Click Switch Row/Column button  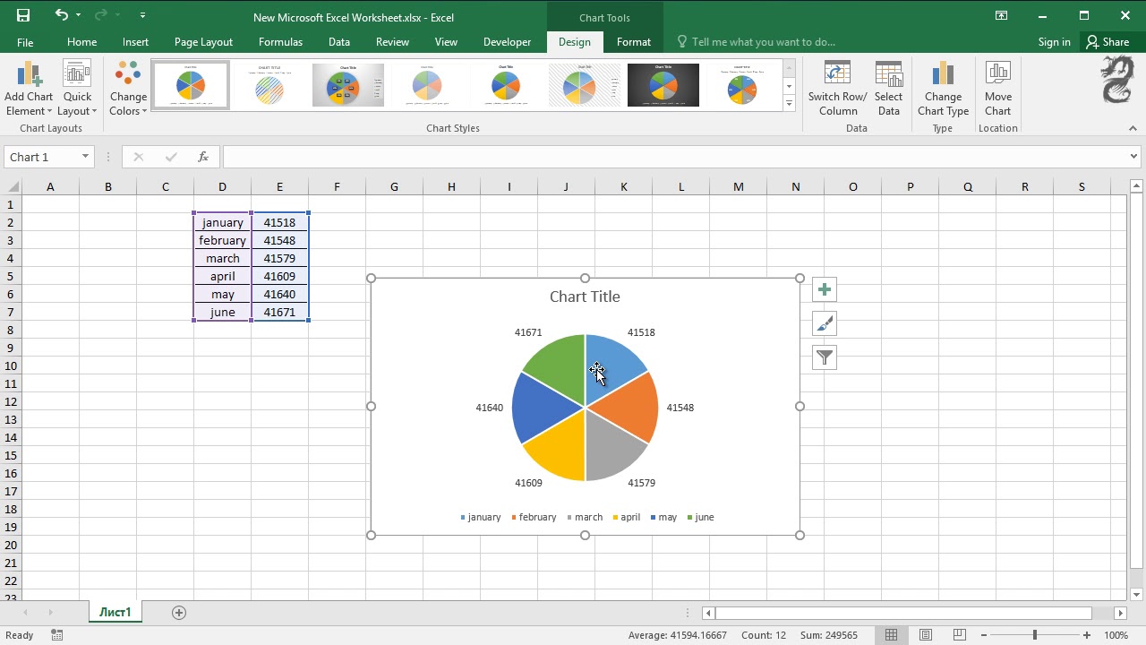[x=837, y=89]
